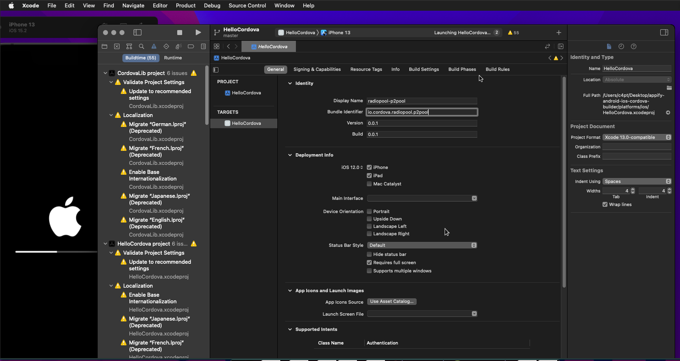
Task: Open the Project navigator folder icon
Action: tap(105, 47)
